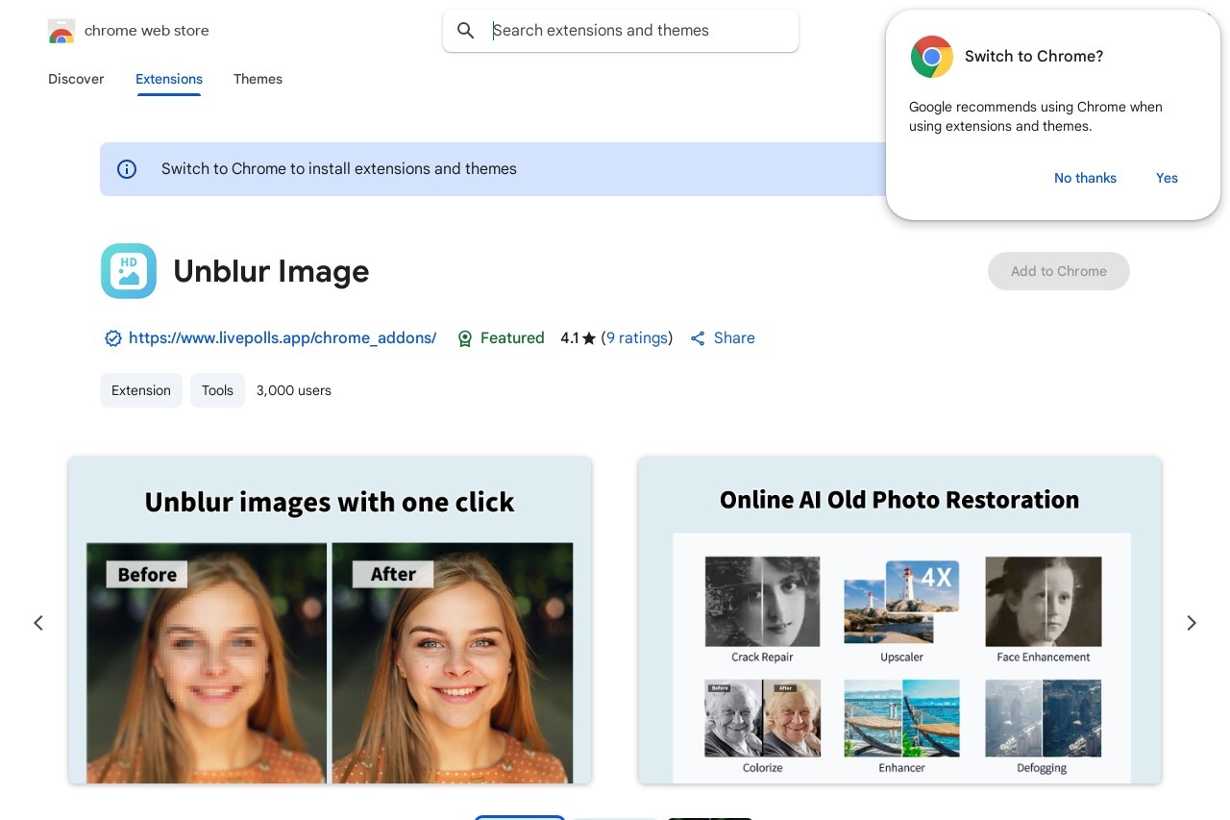Viewport: 1230px width, 820px height.
Task: Open the livepolls.app chrome_addons link
Action: point(283,338)
